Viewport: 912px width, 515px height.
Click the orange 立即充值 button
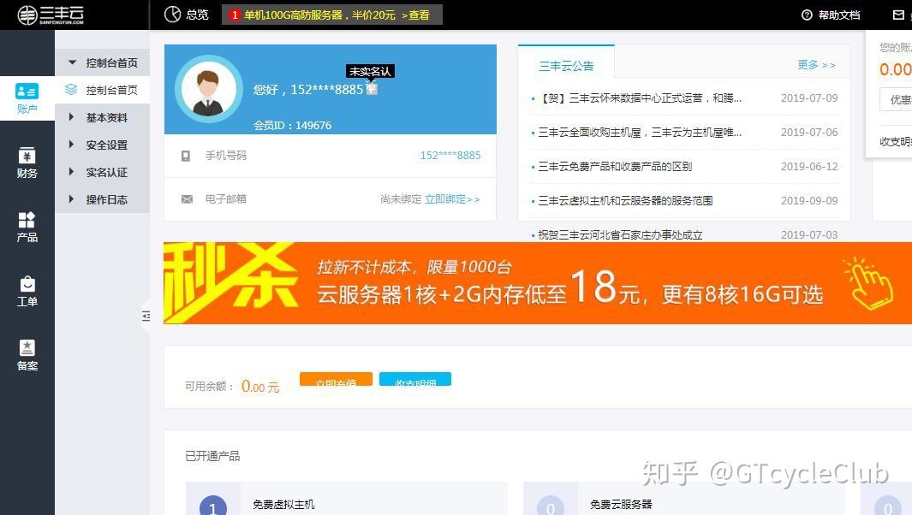click(336, 379)
